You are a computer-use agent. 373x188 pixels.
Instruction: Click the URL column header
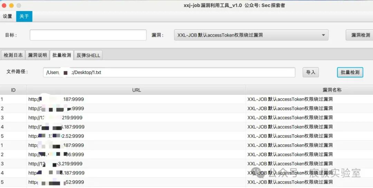(136, 90)
